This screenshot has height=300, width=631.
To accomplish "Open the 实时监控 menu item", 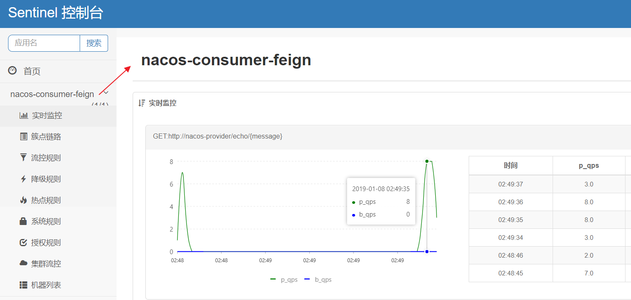I will pos(58,116).
